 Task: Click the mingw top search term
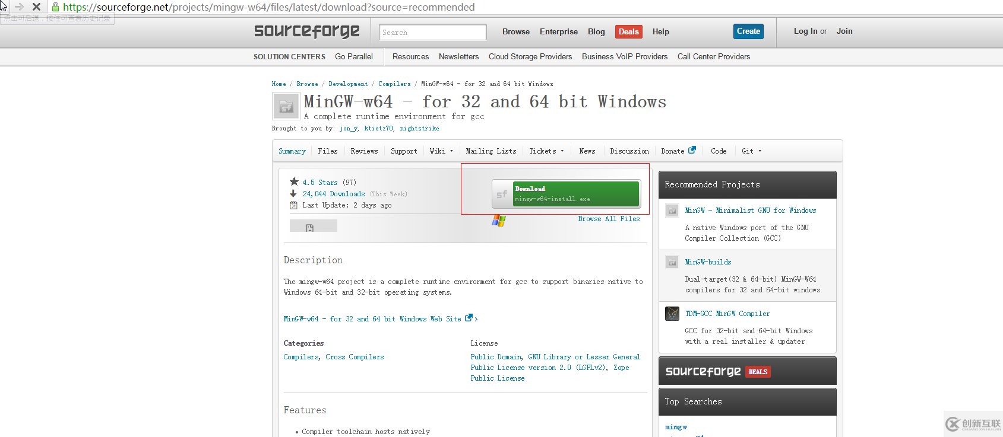pos(676,427)
